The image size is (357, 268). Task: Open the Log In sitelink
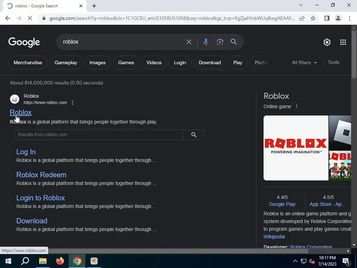pos(26,152)
